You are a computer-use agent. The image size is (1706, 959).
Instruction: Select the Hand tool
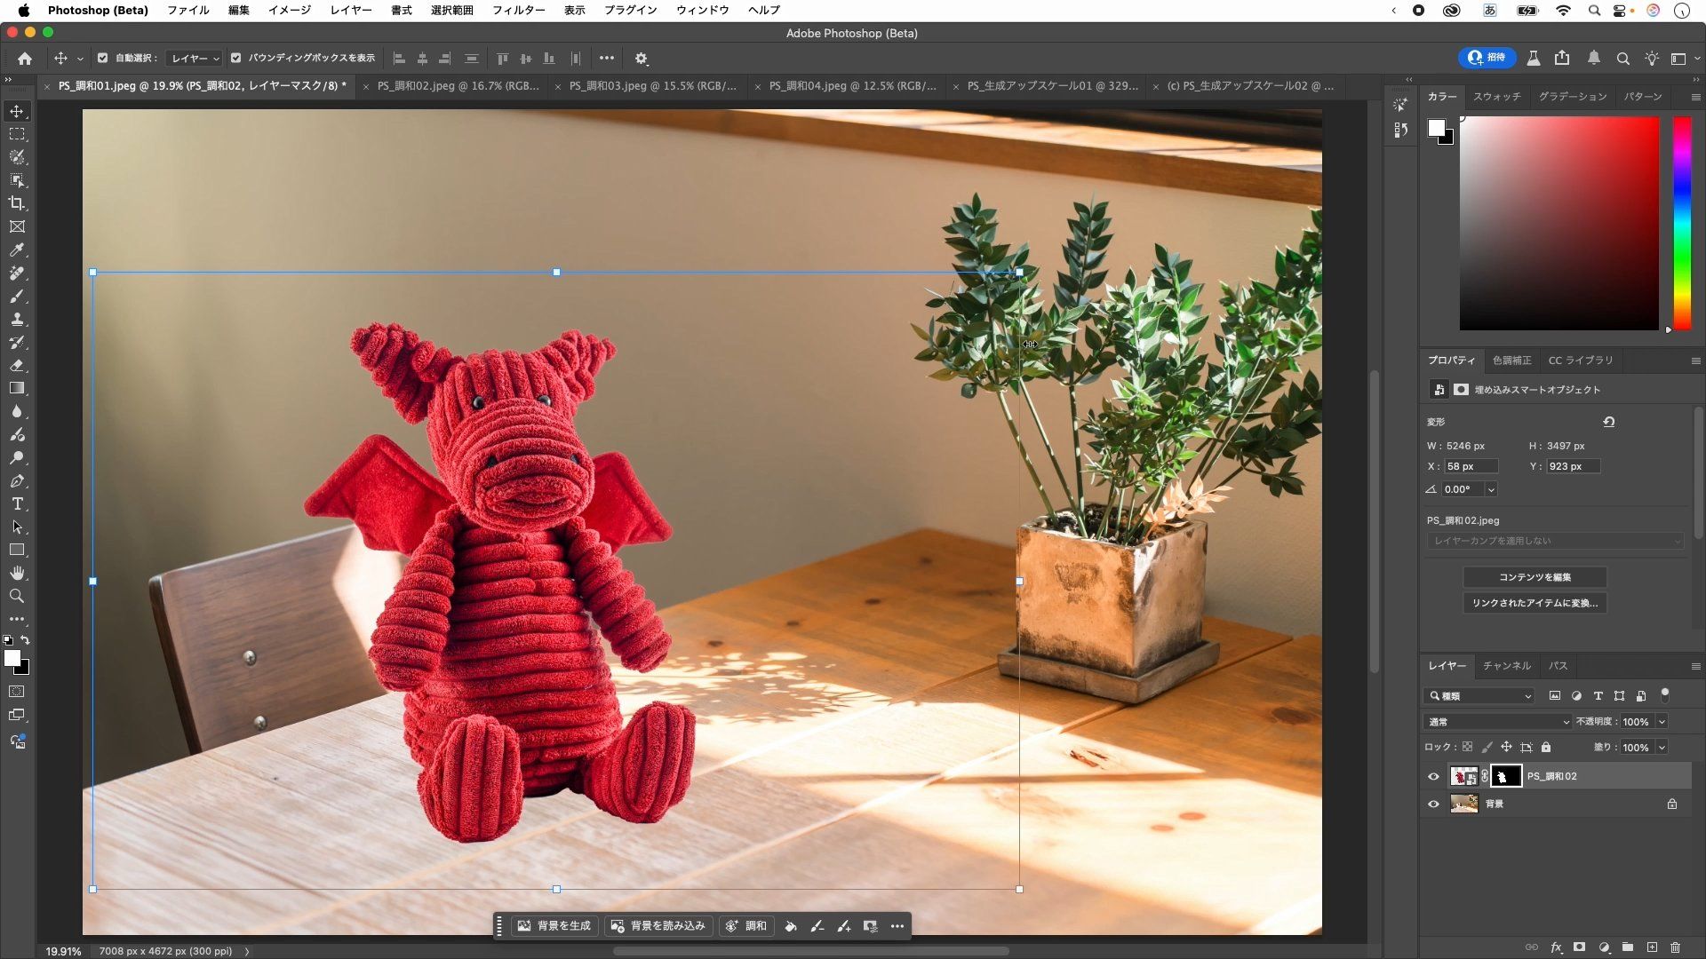click(17, 573)
